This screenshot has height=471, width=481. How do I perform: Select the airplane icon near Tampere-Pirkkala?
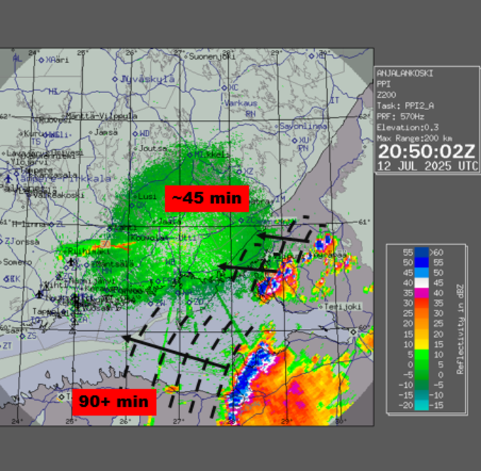9,178
